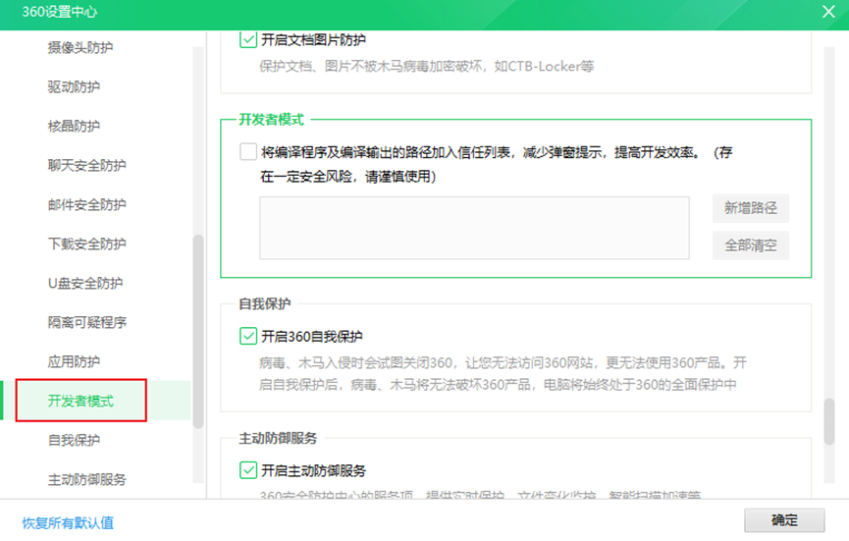Select 应用防护 in sidebar
The image size is (849, 541).
74,361
